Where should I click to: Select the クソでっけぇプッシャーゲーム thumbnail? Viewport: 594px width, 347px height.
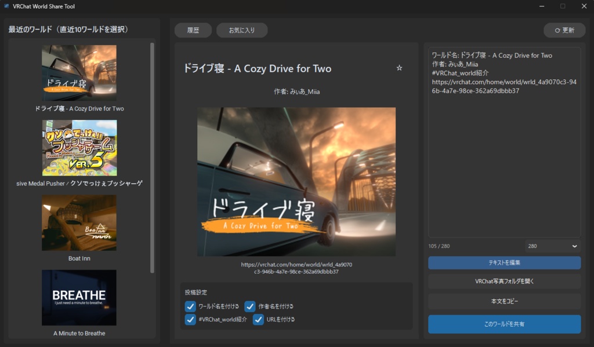79,148
